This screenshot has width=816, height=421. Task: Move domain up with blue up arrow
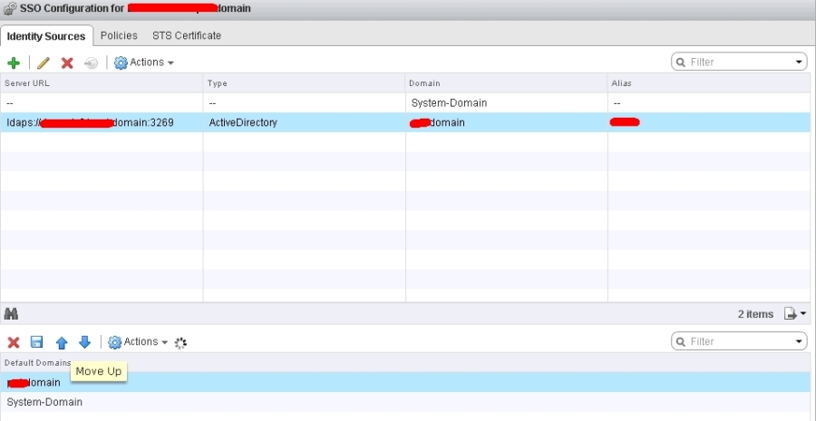(x=62, y=342)
